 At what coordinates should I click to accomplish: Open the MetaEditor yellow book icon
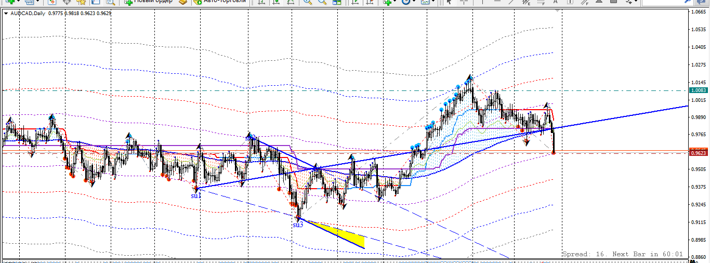[183, 2]
